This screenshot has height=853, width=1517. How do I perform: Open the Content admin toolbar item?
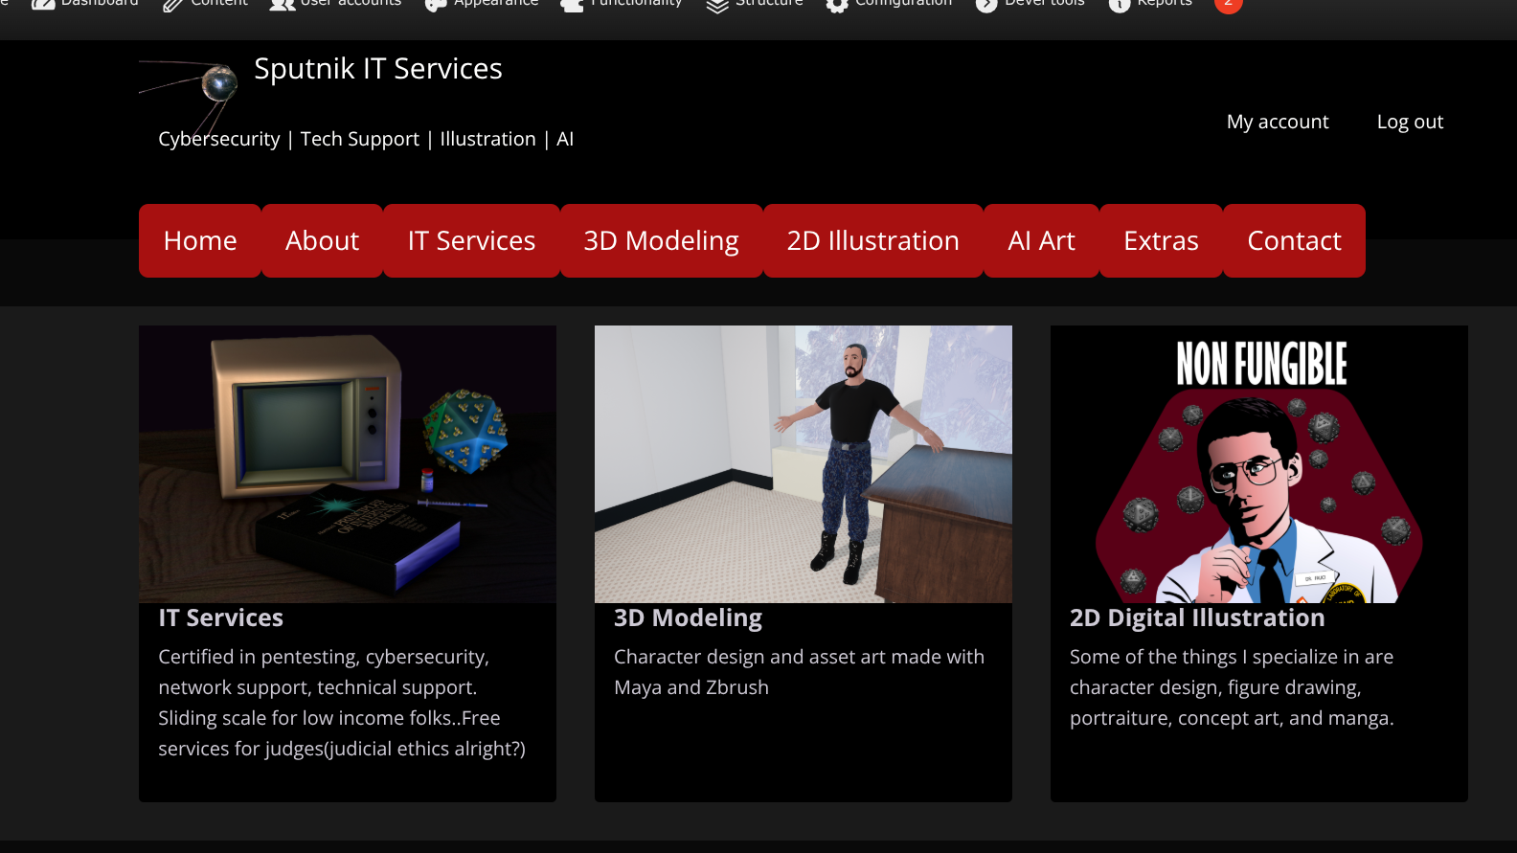click(x=205, y=4)
